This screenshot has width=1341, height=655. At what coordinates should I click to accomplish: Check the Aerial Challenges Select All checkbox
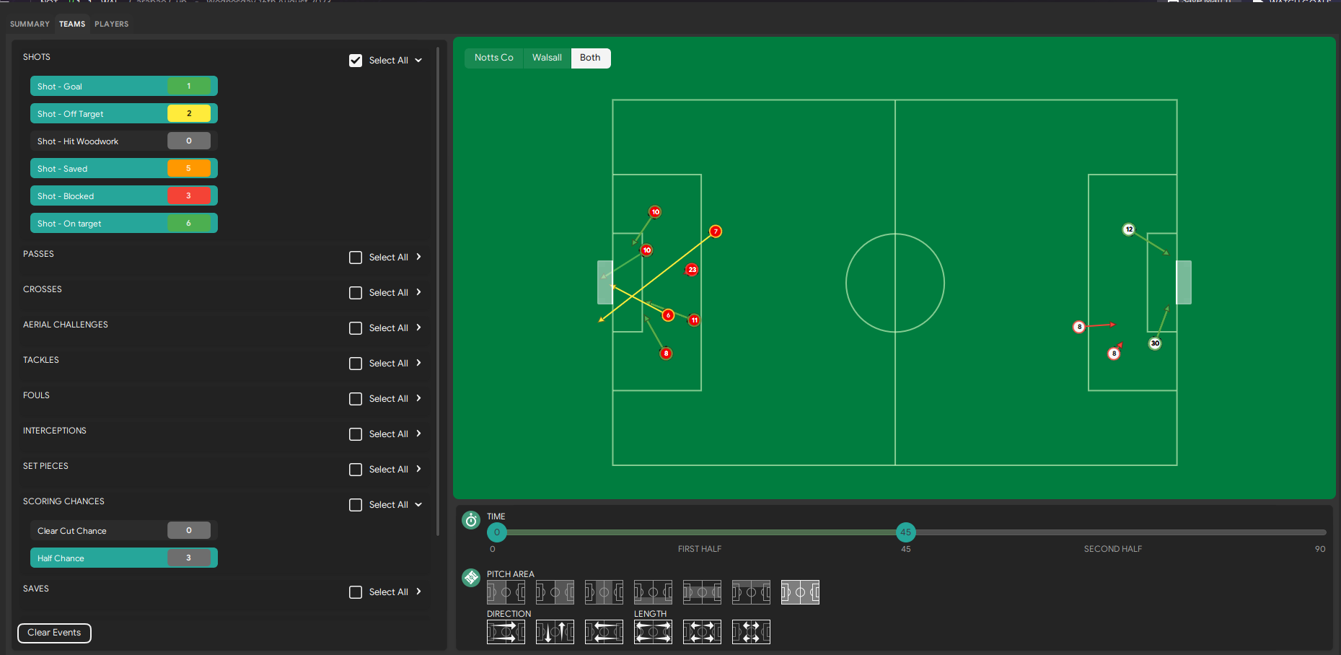pyautogui.click(x=356, y=328)
